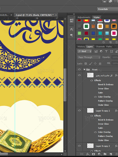Apply the teal style swatch
Image resolution: width=118 pixels, height=157 pixels.
pos(100,33)
